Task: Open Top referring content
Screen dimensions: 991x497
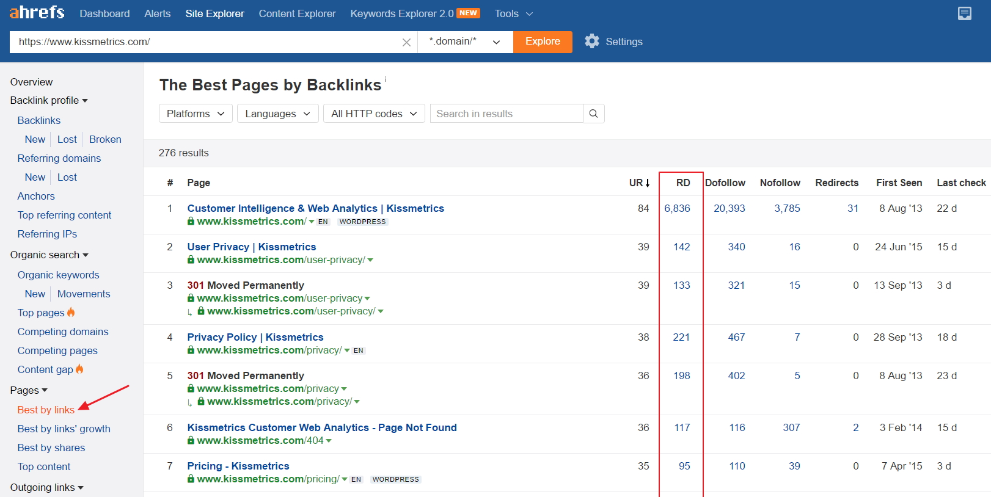Action: coord(64,215)
